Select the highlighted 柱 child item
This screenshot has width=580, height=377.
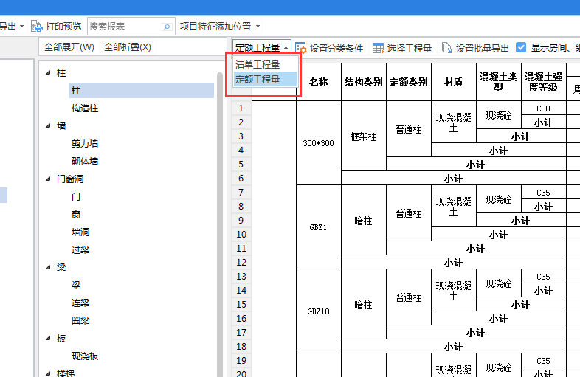[141, 91]
